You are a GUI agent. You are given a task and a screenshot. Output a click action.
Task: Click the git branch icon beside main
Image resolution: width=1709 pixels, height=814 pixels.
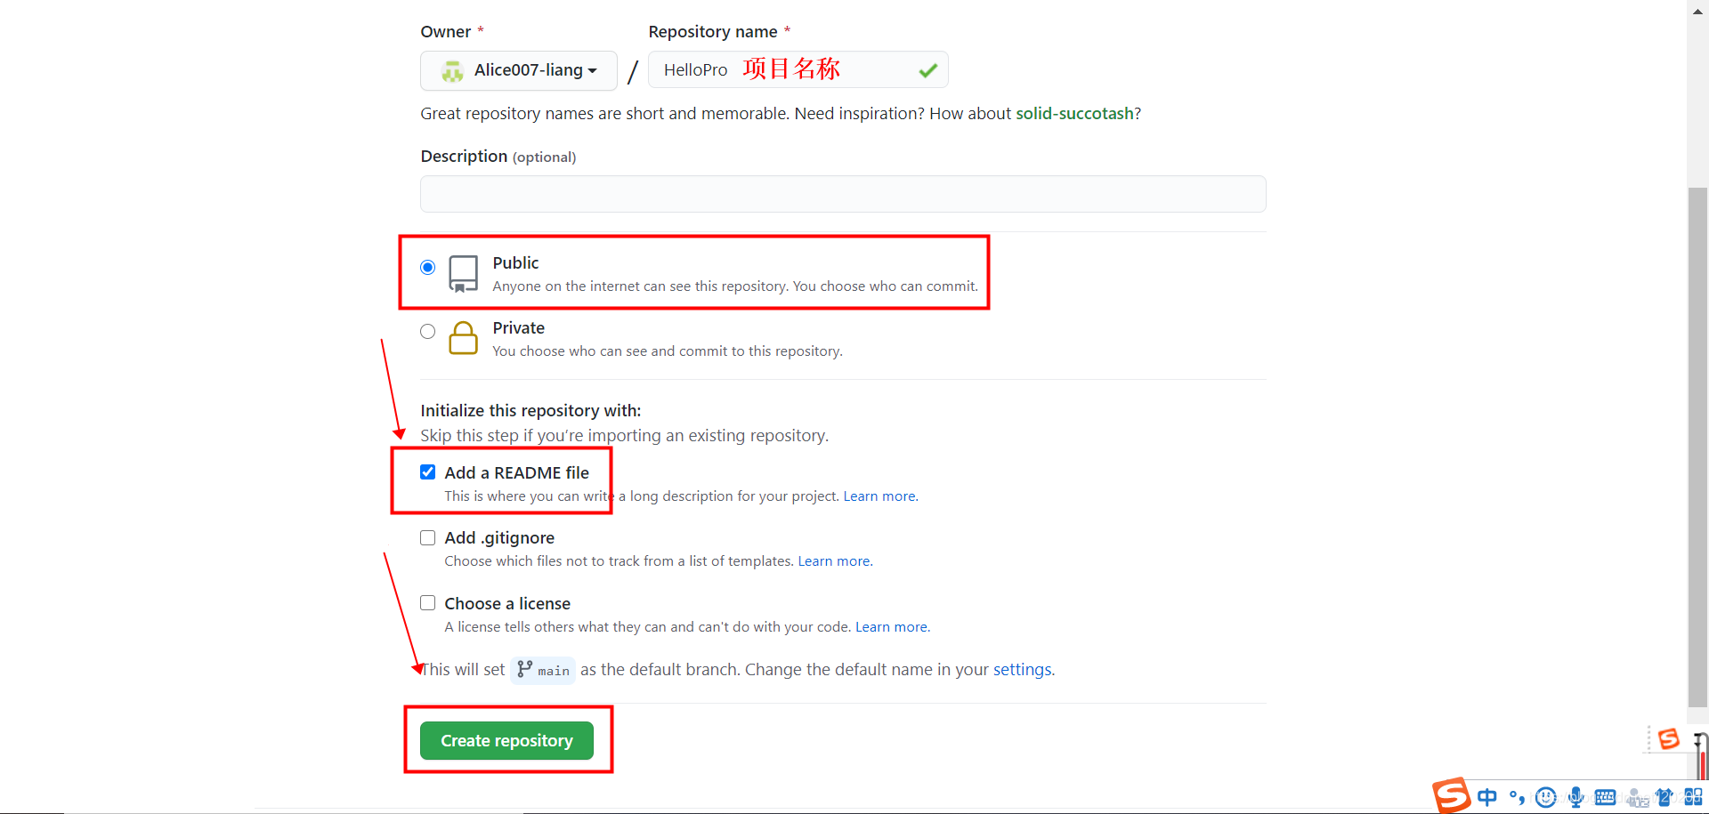[x=524, y=669]
